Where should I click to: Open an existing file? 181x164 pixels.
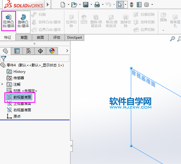(x=74, y=5)
